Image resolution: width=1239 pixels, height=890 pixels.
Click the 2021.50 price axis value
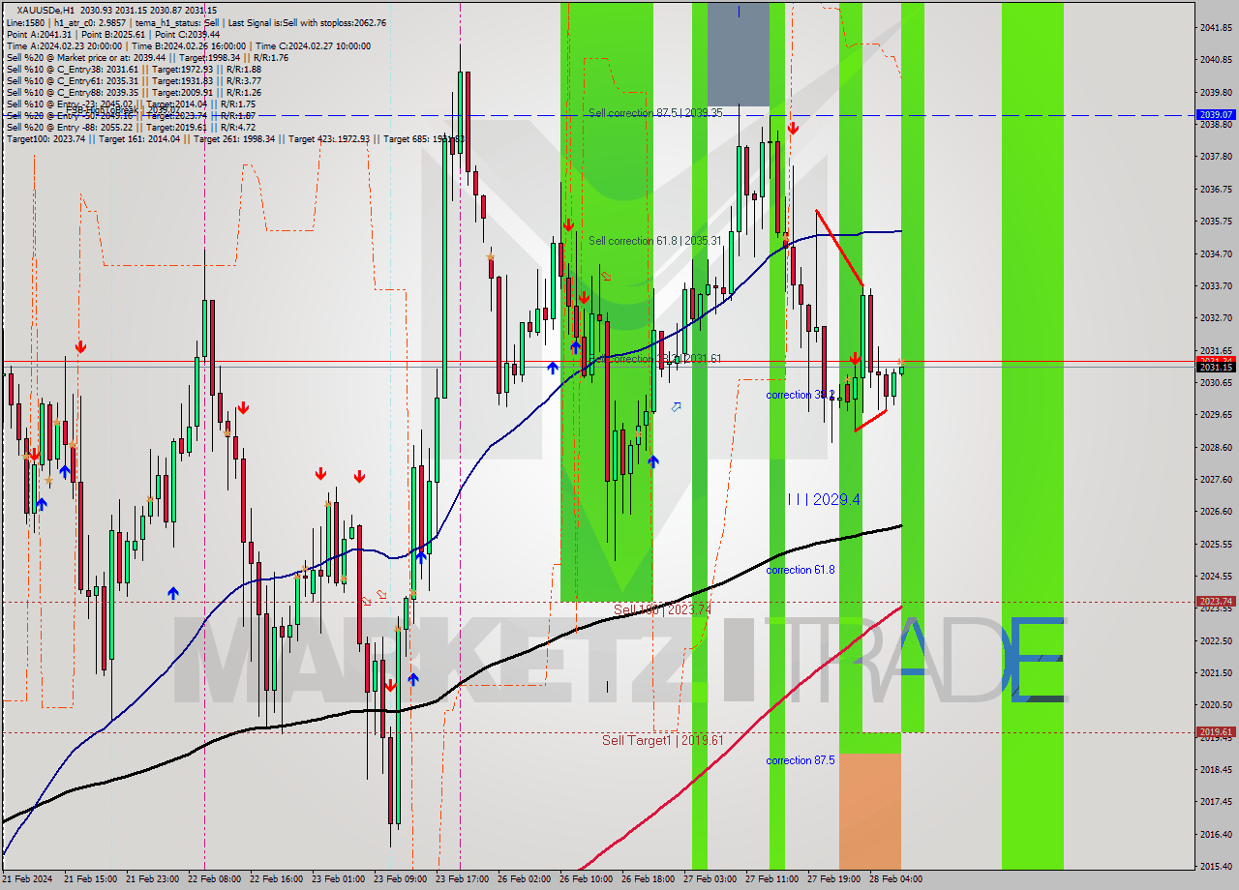pyautogui.click(x=1216, y=672)
